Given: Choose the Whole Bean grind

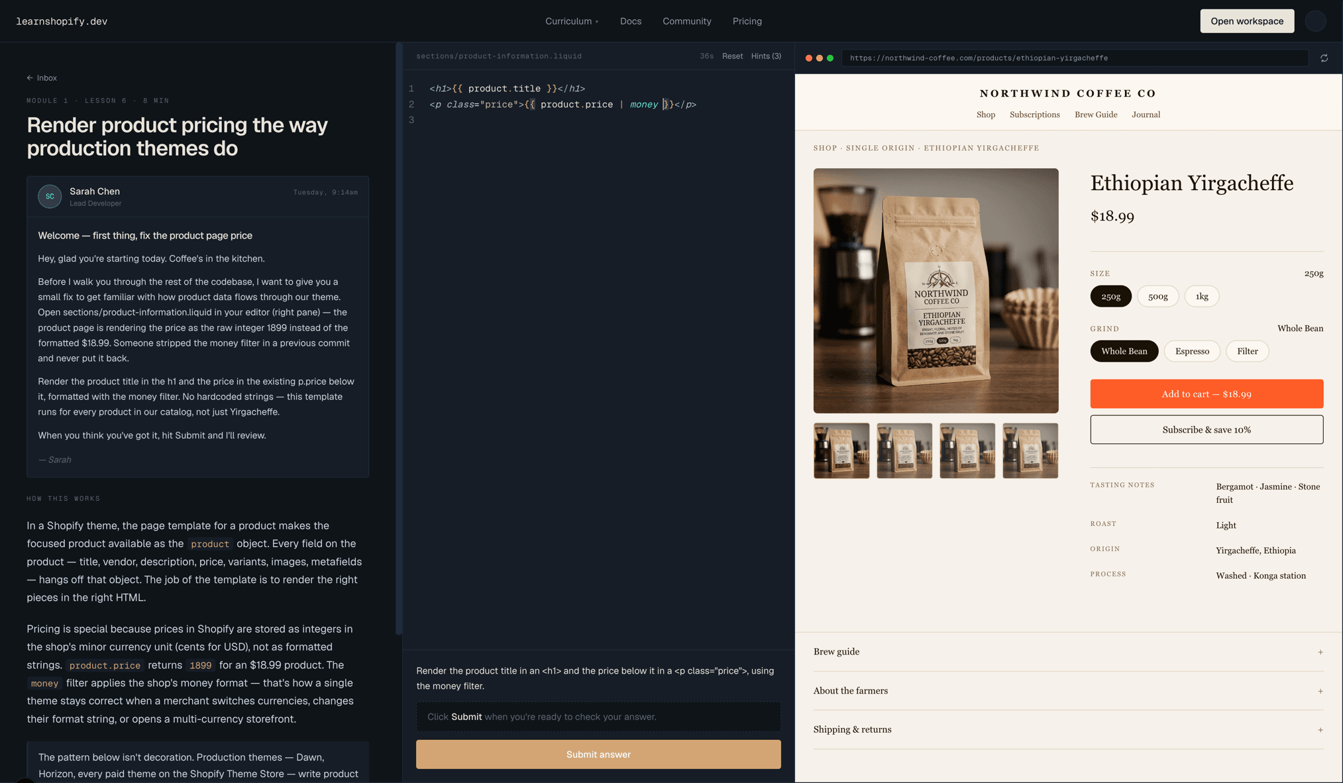Looking at the screenshot, I should point(1124,352).
